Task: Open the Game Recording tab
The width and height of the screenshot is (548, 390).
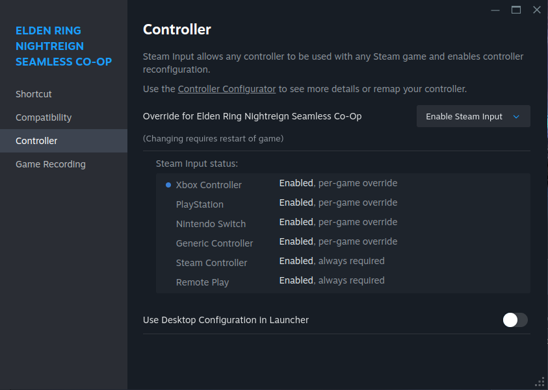Action: [x=51, y=164]
